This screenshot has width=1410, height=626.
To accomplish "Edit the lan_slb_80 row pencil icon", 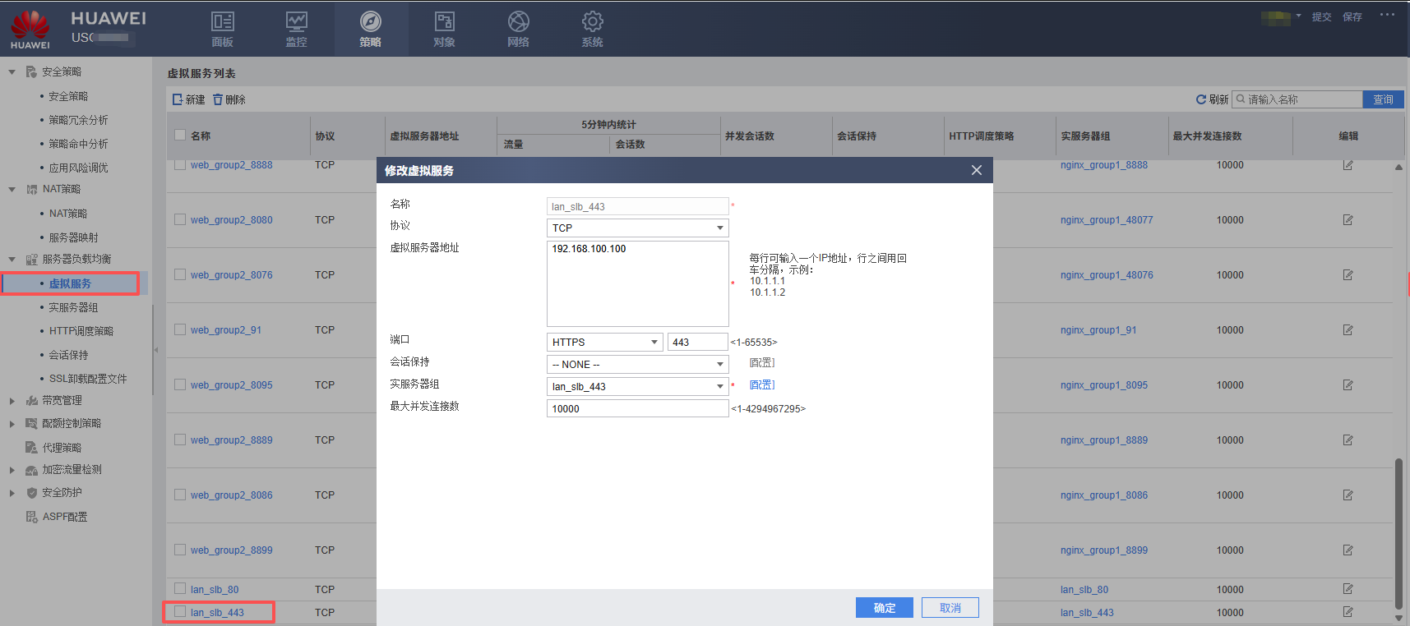I will tap(1348, 589).
